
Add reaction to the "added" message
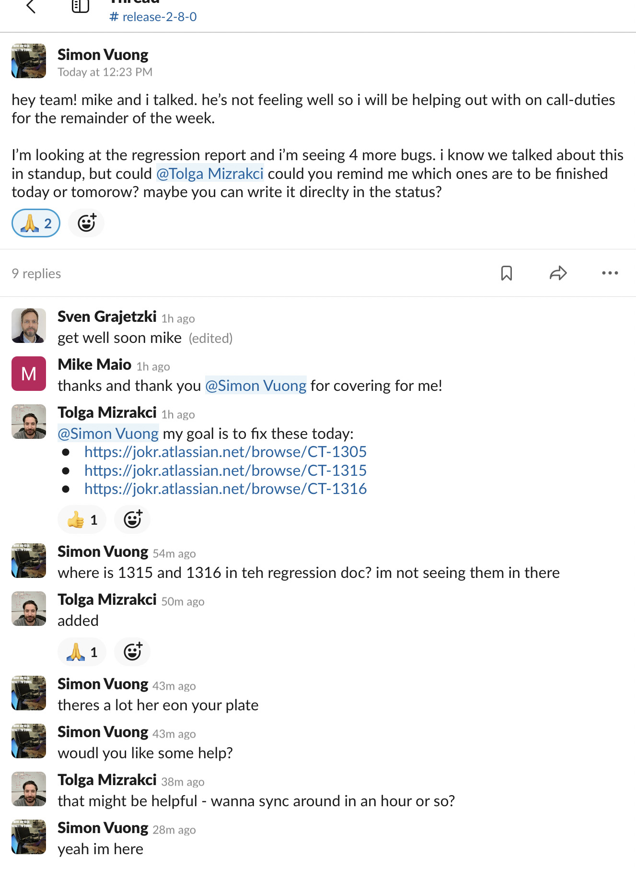pos(133,652)
